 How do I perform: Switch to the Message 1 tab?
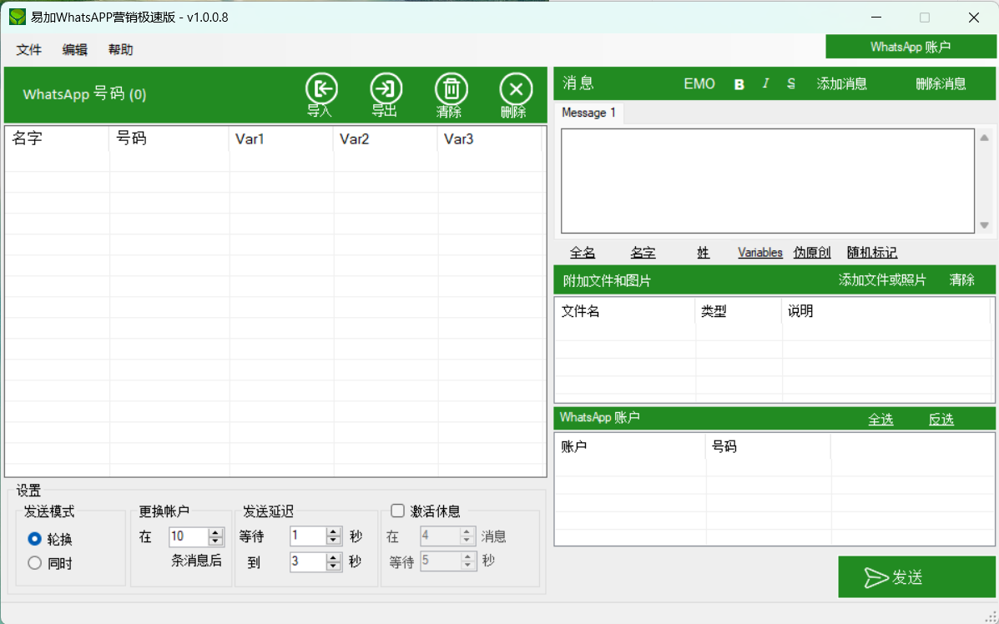588,113
